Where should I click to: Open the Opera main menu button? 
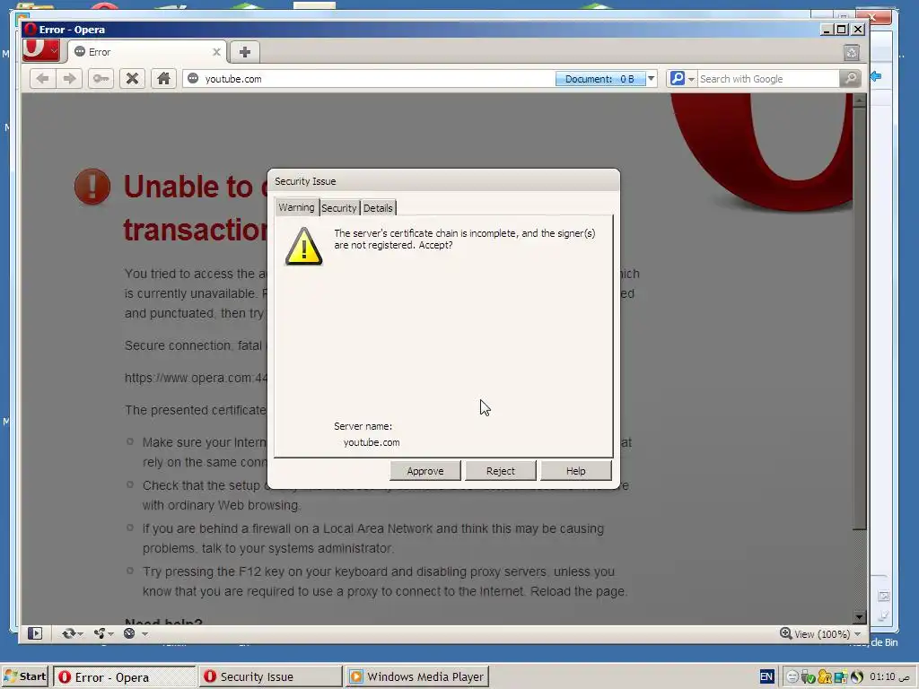point(41,51)
